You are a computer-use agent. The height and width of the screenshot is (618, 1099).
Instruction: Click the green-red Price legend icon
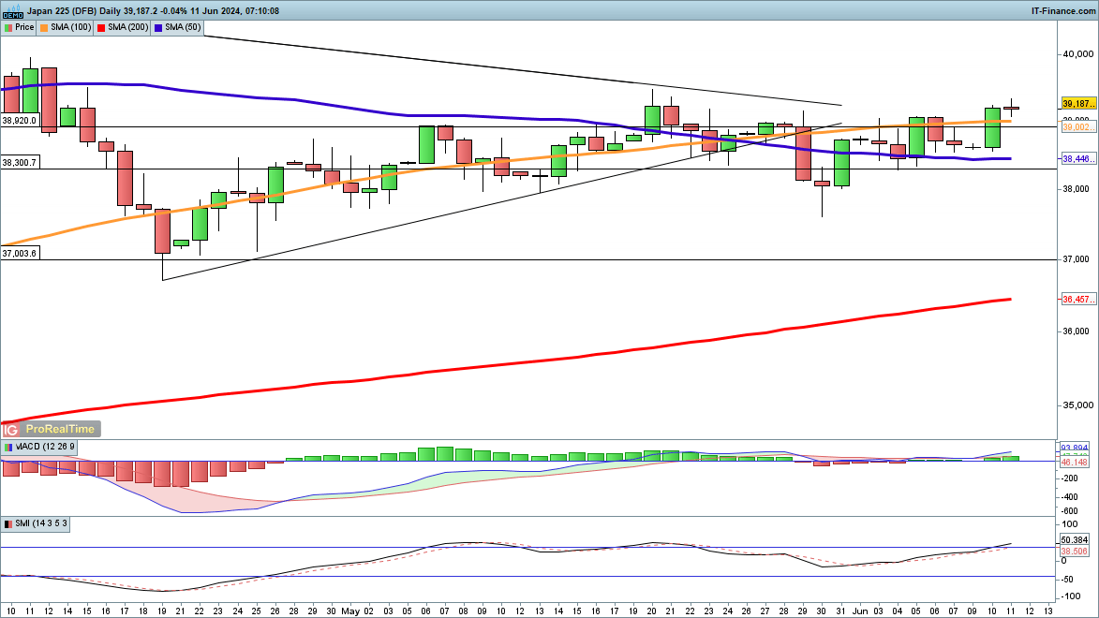click(8, 28)
